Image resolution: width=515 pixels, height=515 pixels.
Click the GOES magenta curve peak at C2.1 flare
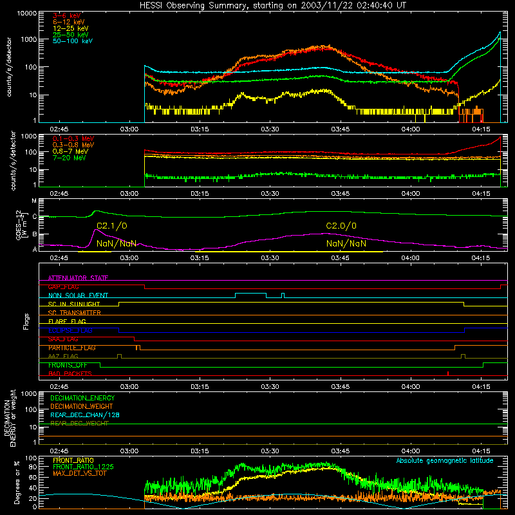point(95,230)
